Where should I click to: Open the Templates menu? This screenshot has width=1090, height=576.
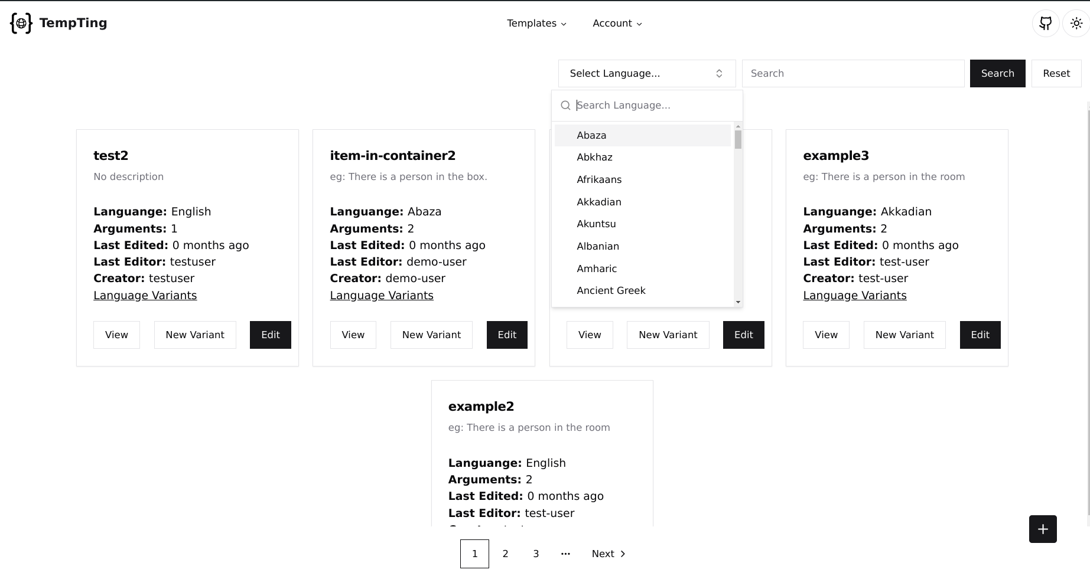pos(536,24)
